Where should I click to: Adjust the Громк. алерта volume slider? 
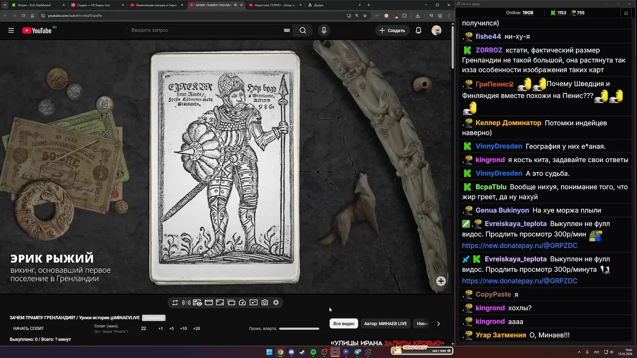(299, 329)
